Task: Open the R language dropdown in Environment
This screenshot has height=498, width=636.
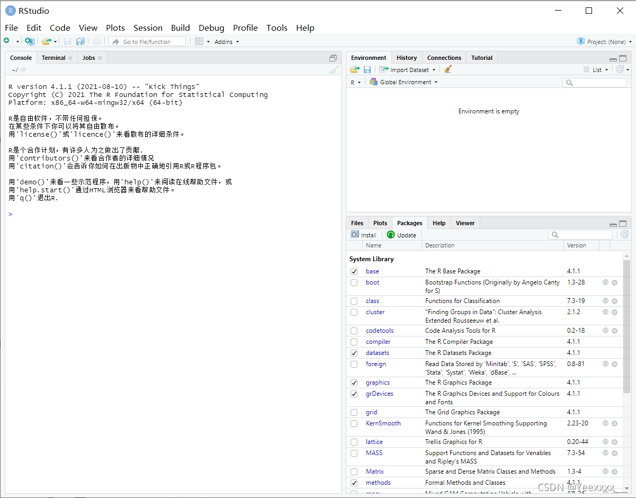Action: click(355, 82)
